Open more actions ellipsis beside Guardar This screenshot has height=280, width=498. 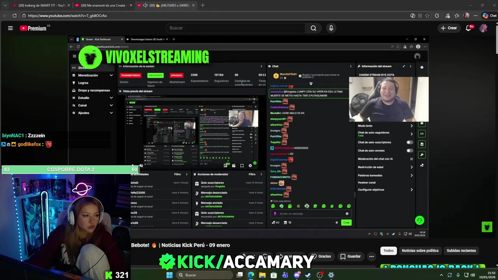point(372,256)
